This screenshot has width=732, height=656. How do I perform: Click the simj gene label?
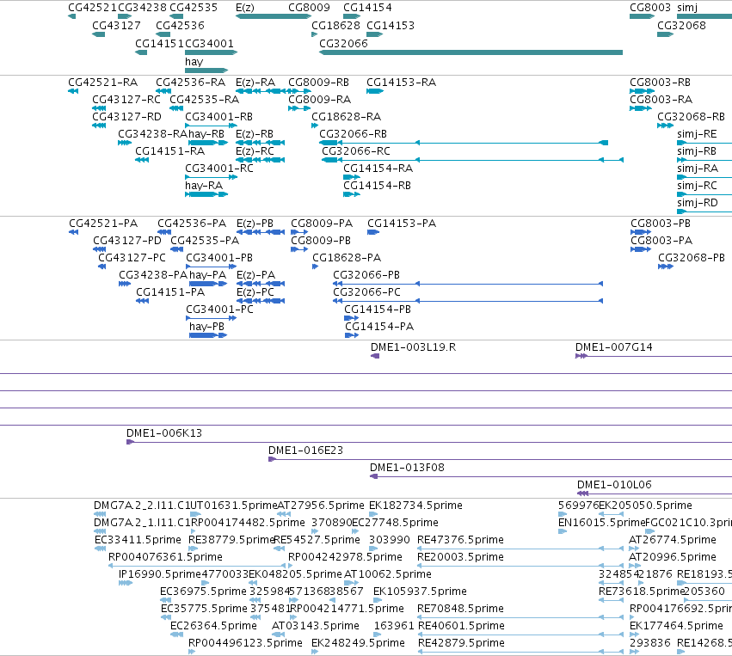click(x=687, y=8)
